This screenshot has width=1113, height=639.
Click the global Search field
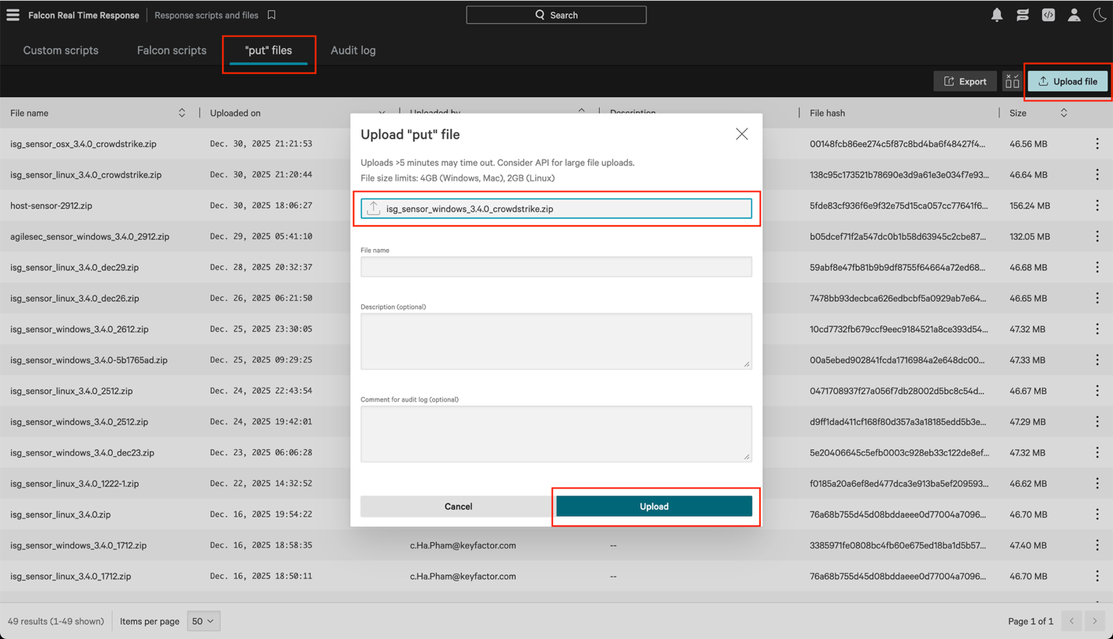(x=556, y=14)
